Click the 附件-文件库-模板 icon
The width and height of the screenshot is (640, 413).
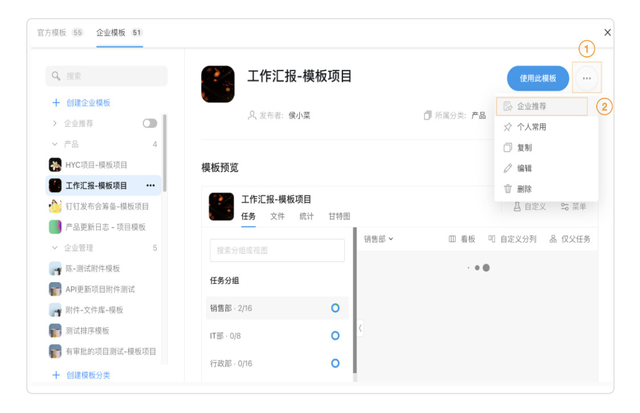55,310
